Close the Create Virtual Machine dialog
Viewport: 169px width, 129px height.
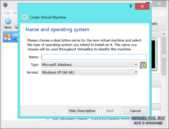click(x=142, y=6)
